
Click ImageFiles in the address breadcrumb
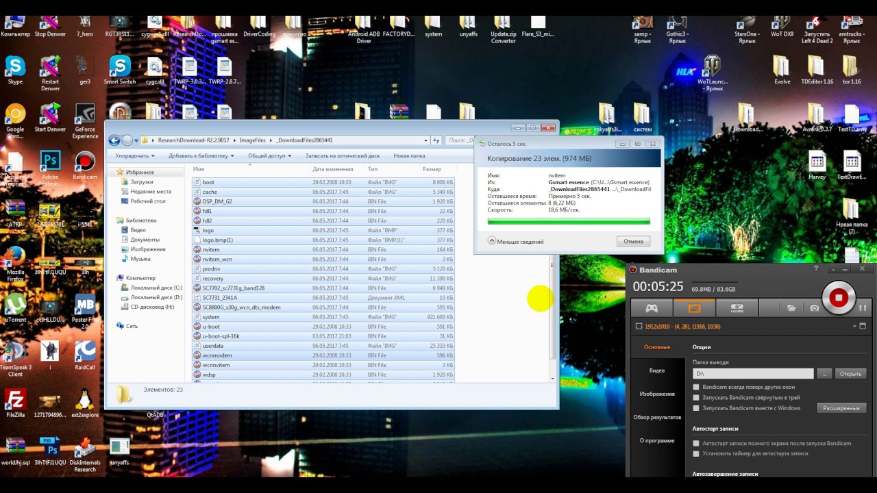point(252,140)
